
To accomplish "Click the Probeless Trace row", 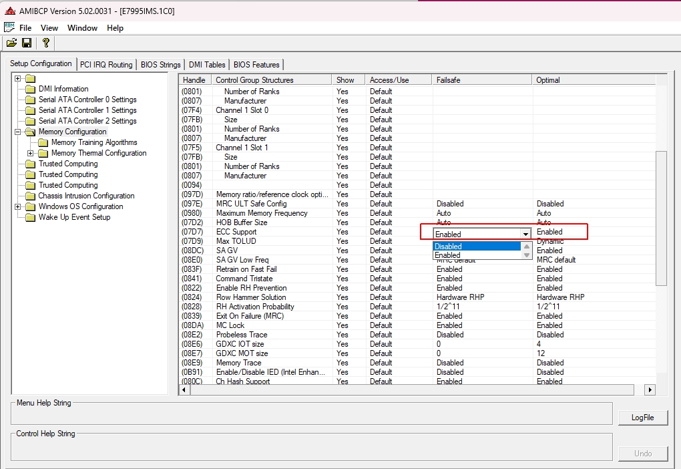I will (417, 335).
